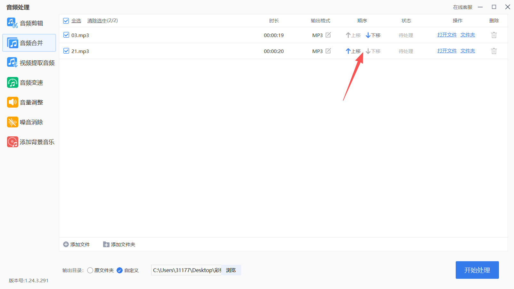
Task: Toggle the 全选 select-all checkbox
Action: click(x=66, y=21)
